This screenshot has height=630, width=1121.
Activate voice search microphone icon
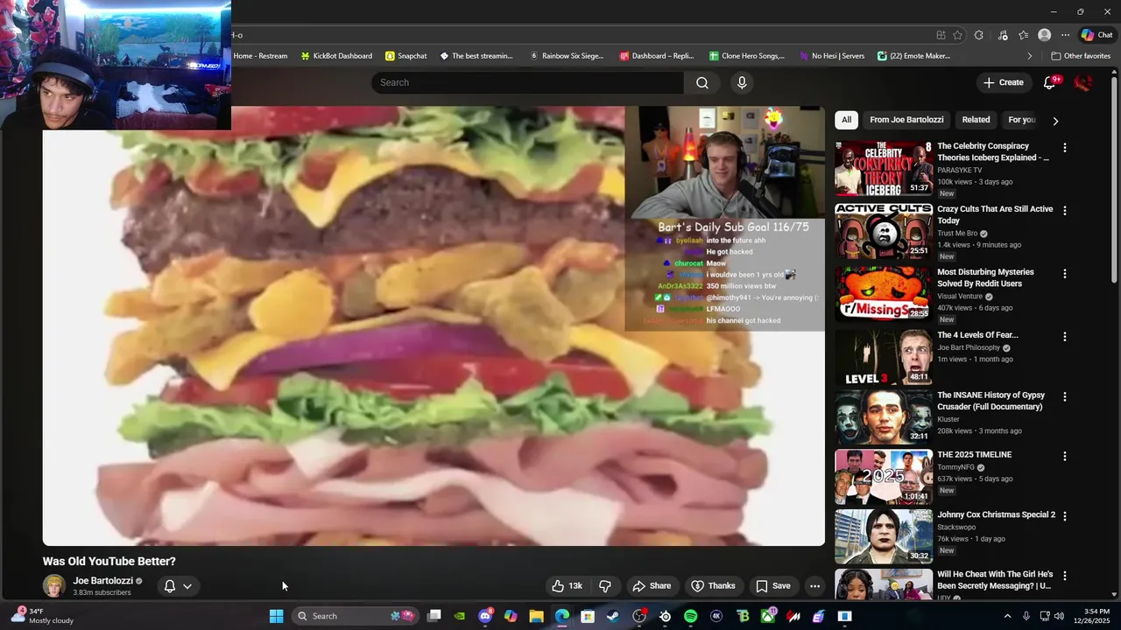coord(742,82)
